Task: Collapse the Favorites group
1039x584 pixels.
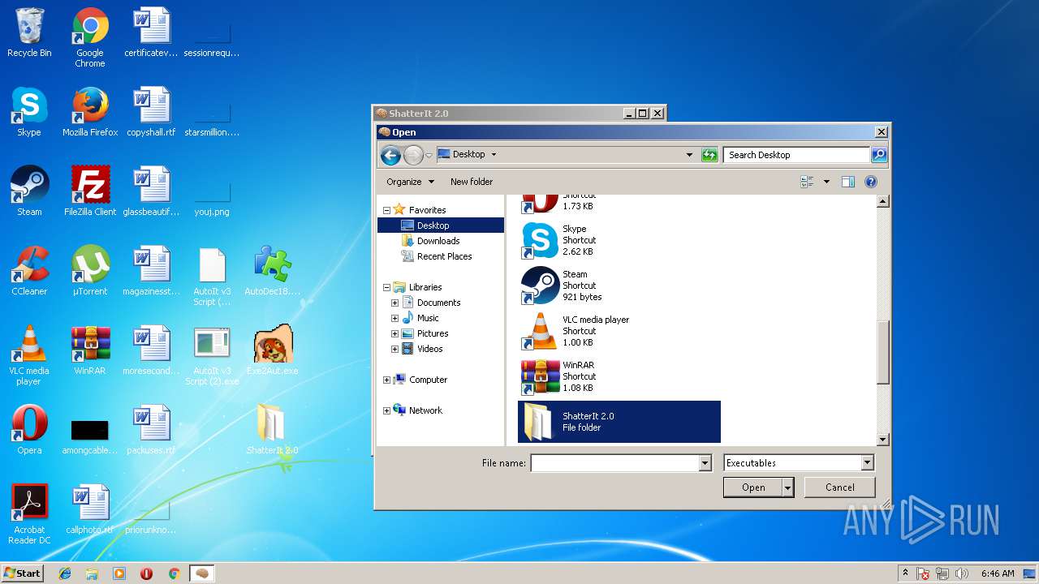Action: pyautogui.click(x=386, y=210)
